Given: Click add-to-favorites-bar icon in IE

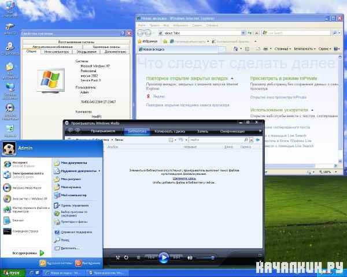Looking at the screenshot, I should point(165,42).
